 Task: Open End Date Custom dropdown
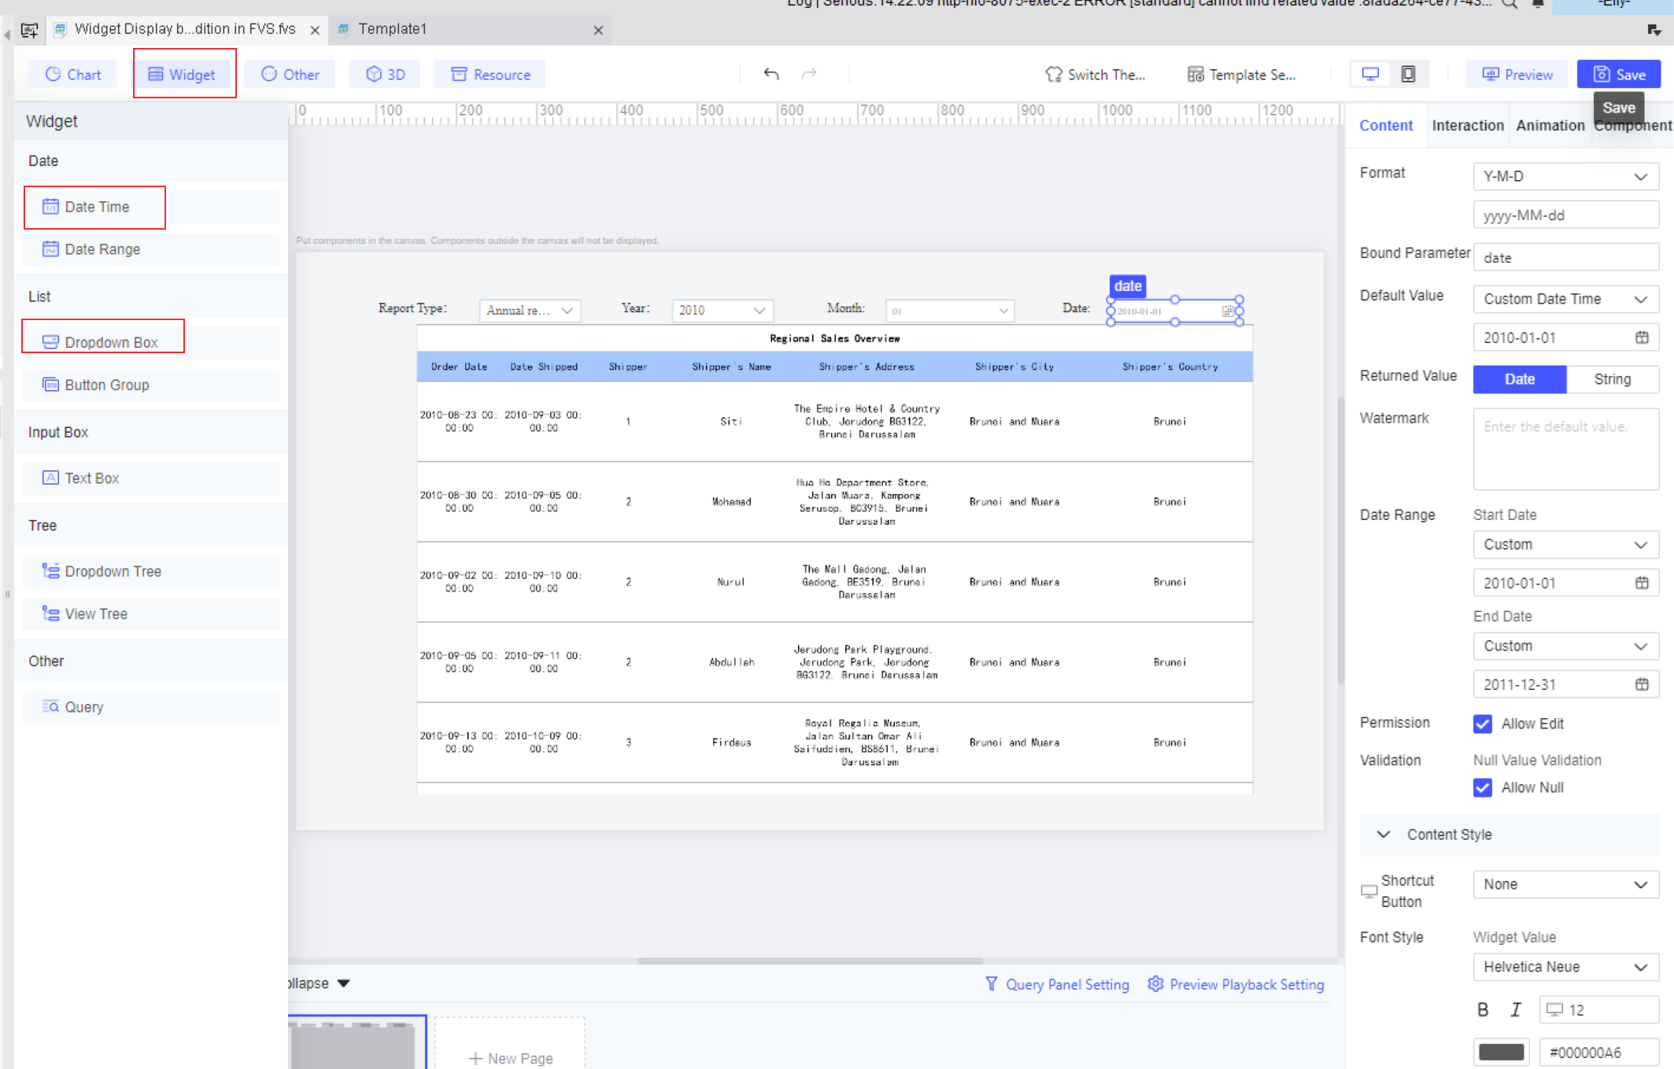click(x=1565, y=646)
